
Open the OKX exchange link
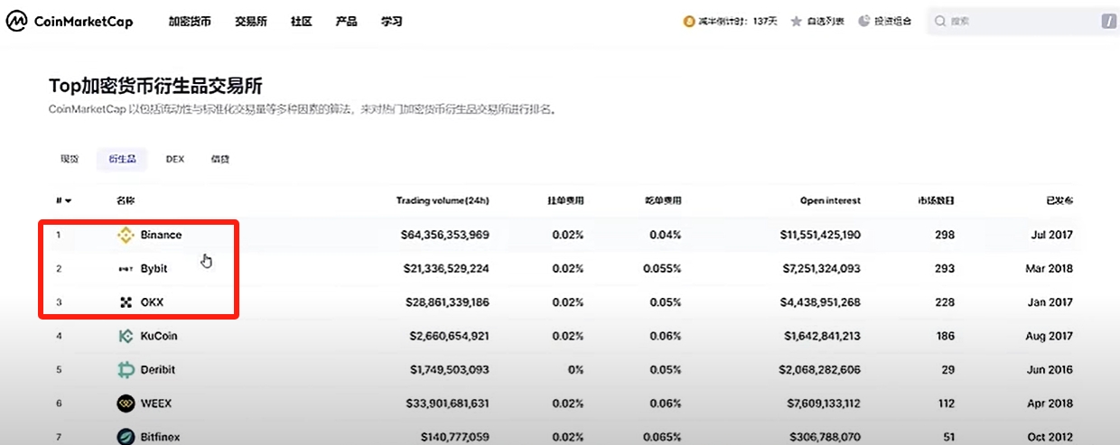pos(152,302)
